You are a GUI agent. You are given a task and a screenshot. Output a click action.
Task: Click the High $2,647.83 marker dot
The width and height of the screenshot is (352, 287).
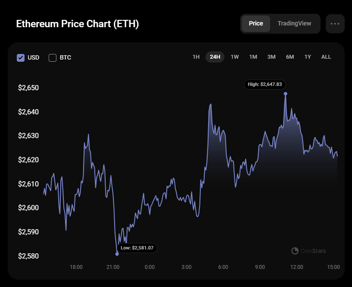coord(285,93)
